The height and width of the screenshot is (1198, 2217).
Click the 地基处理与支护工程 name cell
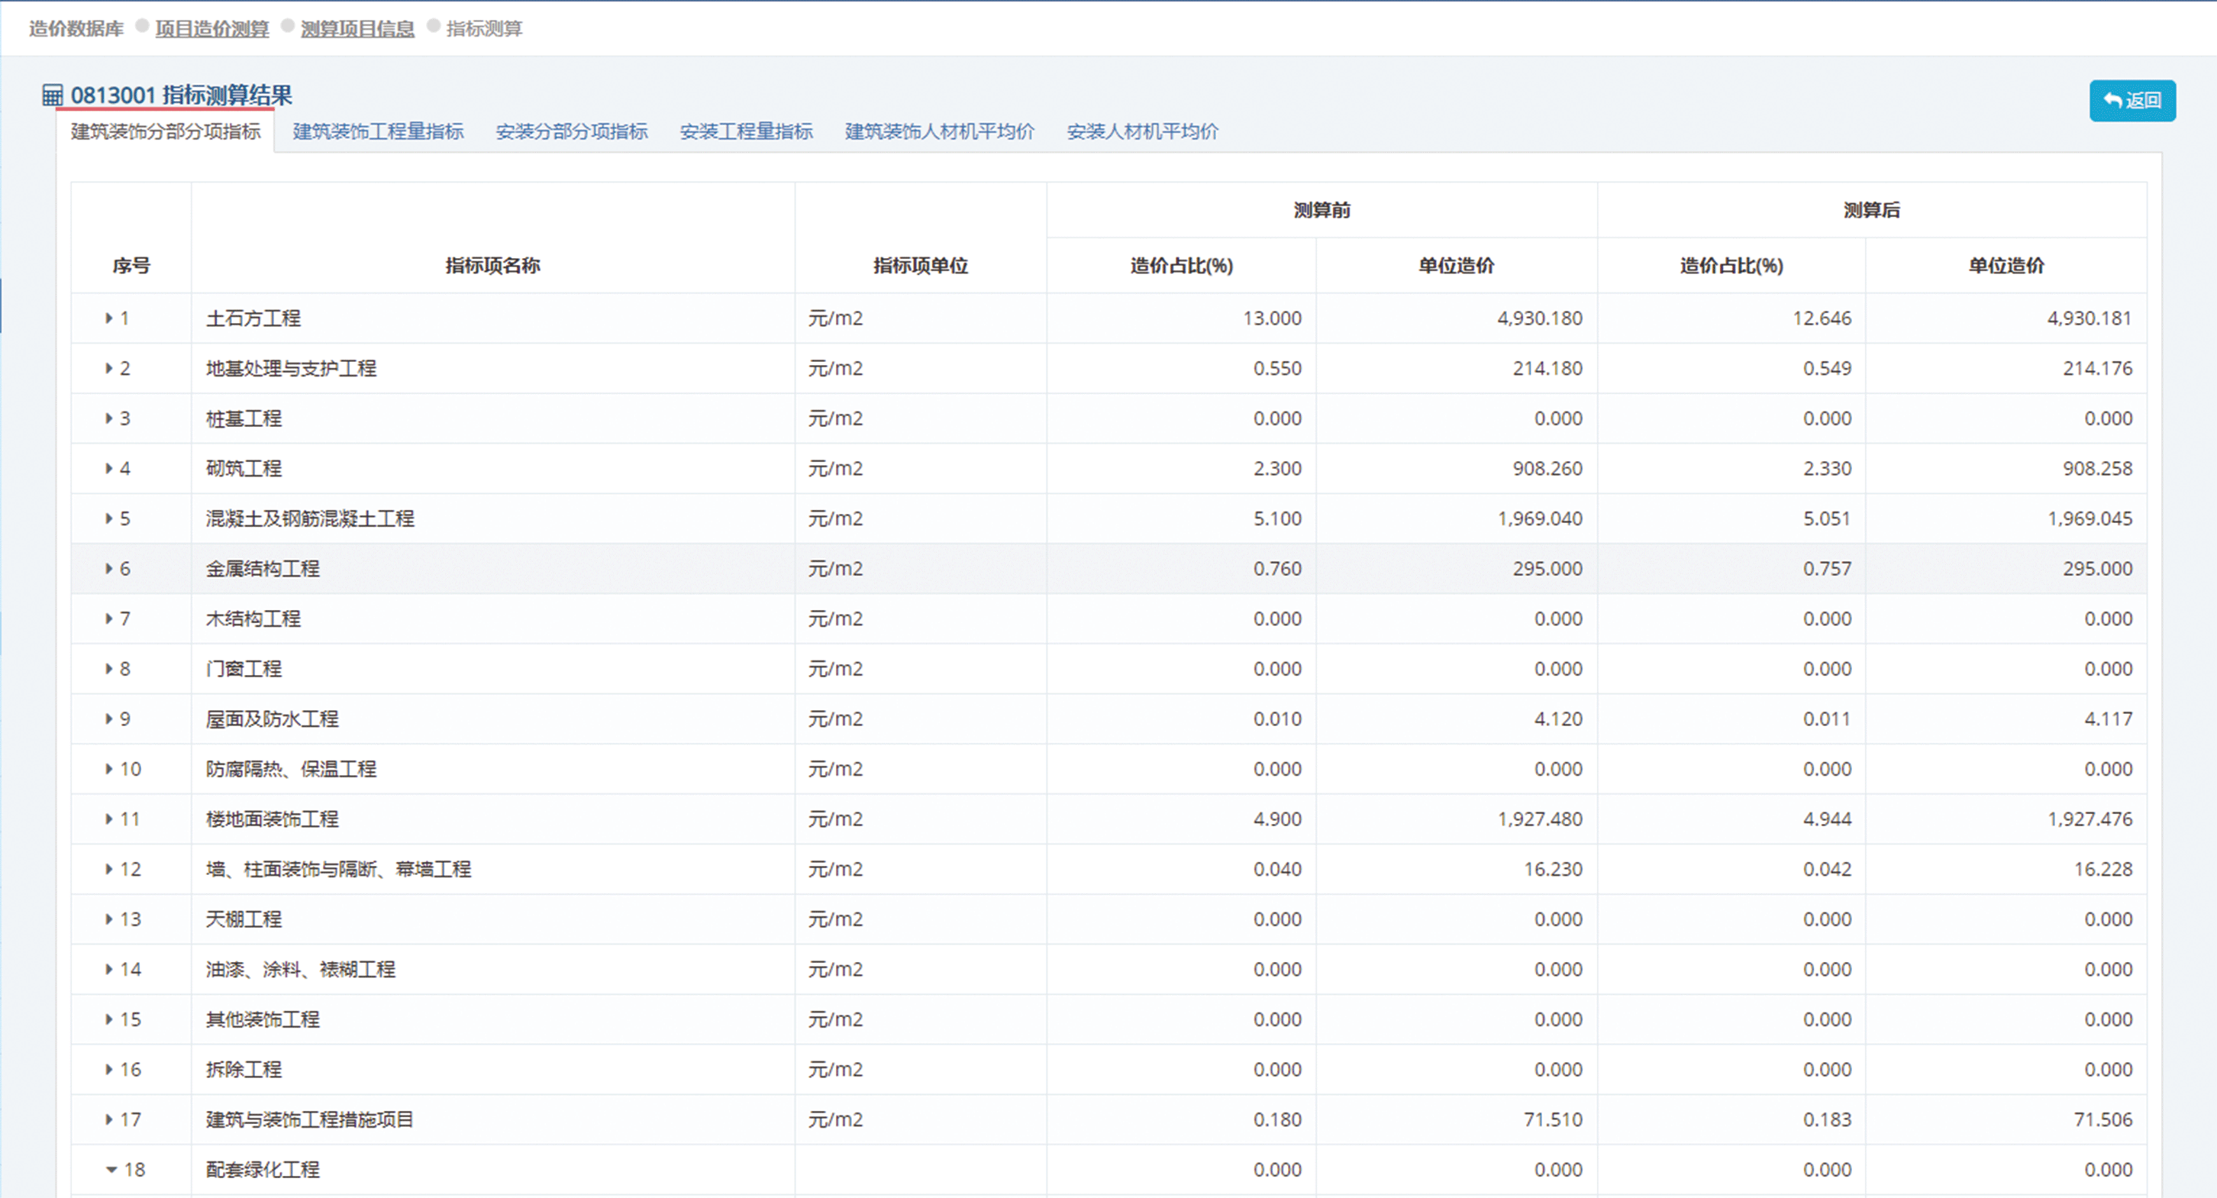pyautogui.click(x=492, y=368)
